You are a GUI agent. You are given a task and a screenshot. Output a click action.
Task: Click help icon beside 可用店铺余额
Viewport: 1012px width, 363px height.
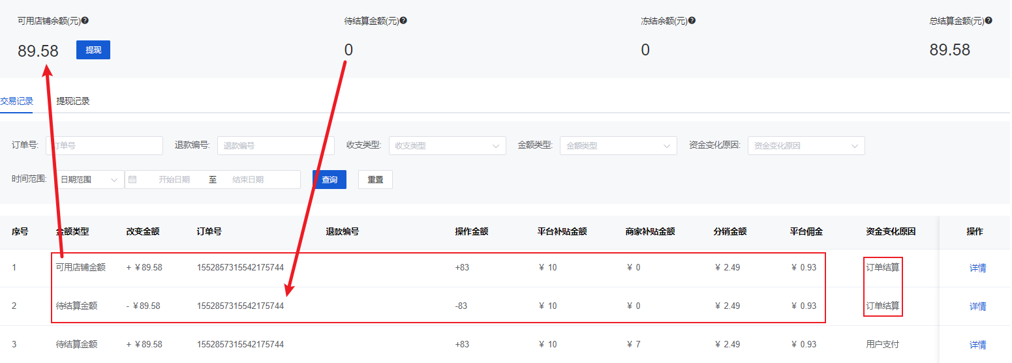point(85,20)
